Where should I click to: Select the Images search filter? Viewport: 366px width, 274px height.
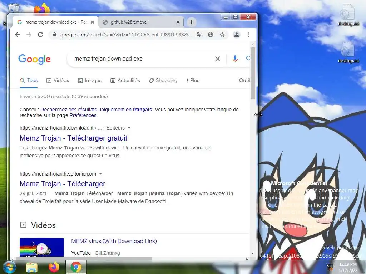click(90, 80)
